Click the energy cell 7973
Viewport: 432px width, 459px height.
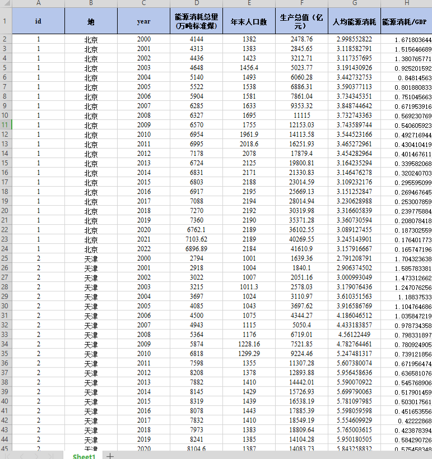(x=197, y=430)
